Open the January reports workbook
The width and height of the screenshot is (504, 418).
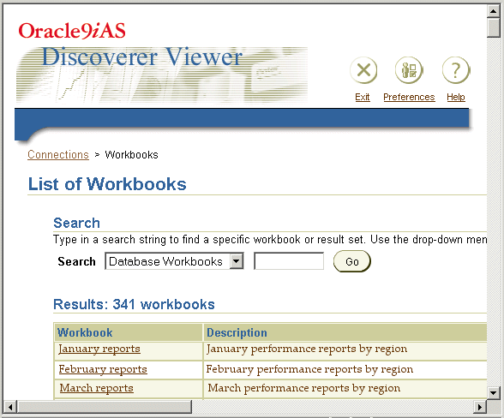click(x=99, y=349)
